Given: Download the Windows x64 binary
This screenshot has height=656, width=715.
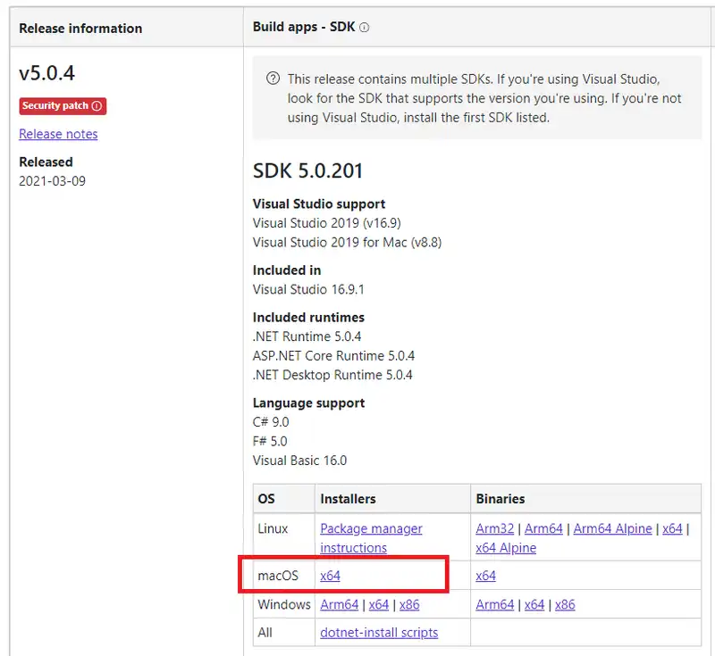Looking at the screenshot, I should coord(534,604).
